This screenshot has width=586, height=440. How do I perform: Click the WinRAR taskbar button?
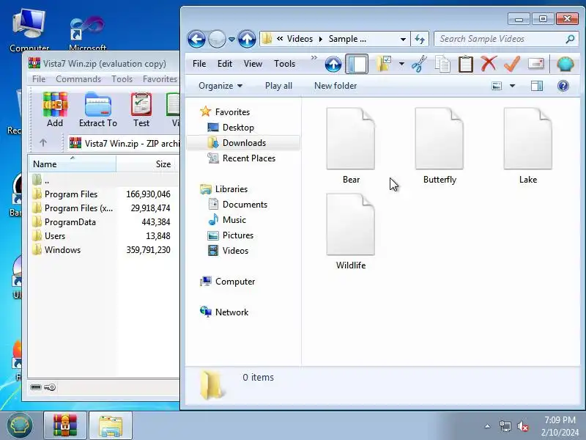65,426
